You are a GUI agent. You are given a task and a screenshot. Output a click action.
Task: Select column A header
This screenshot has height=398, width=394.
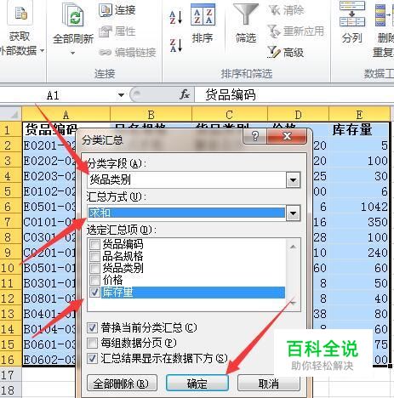[66, 115]
